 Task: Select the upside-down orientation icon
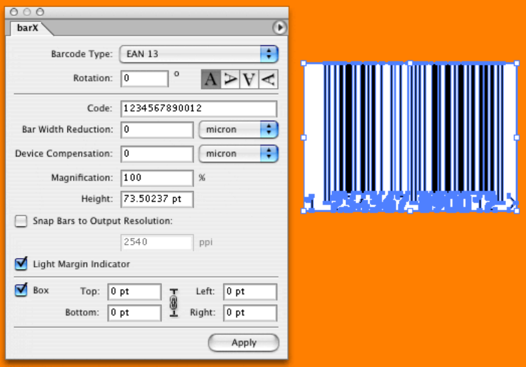[249, 80]
